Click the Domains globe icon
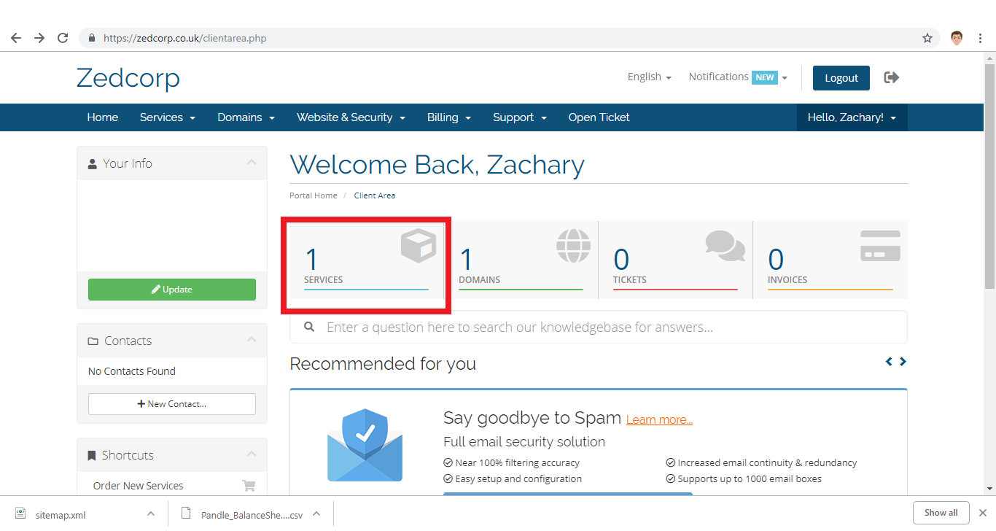 click(574, 246)
